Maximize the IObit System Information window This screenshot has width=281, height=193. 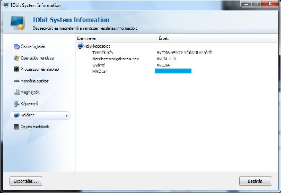(x=256, y=4)
